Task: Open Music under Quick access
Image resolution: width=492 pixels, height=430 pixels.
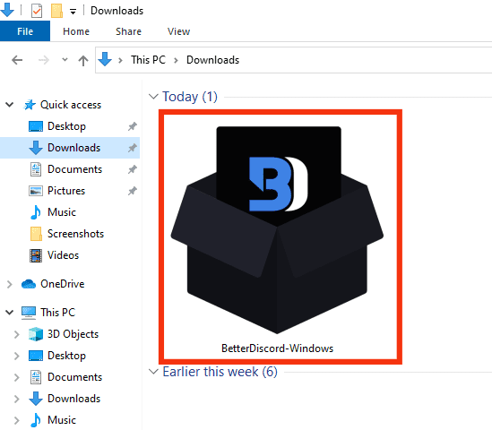Action: click(x=62, y=212)
